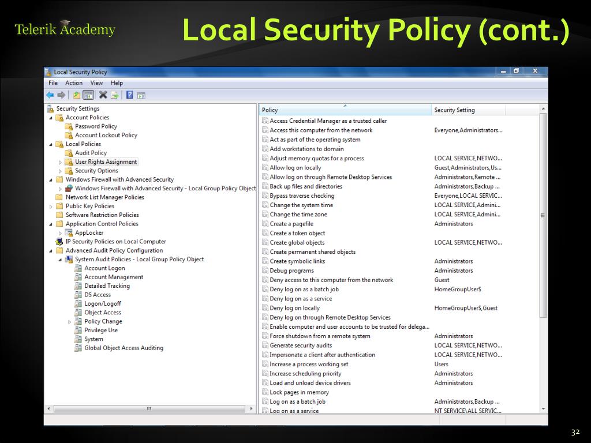Click the policy list vertical scrollbar thumb
This screenshot has height=443, width=591.
[x=543, y=216]
